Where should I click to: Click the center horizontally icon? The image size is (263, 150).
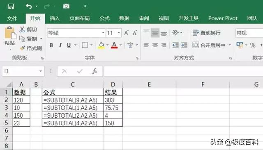[x=155, y=45]
